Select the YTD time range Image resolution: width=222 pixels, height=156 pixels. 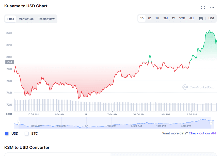(x=182, y=19)
